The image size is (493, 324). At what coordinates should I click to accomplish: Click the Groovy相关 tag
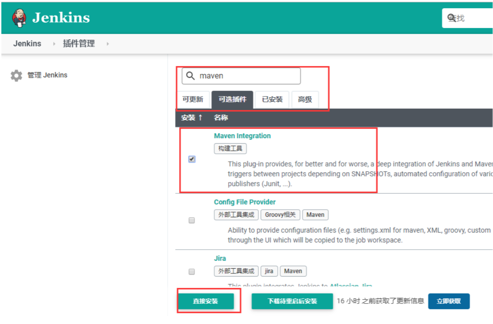coord(280,215)
